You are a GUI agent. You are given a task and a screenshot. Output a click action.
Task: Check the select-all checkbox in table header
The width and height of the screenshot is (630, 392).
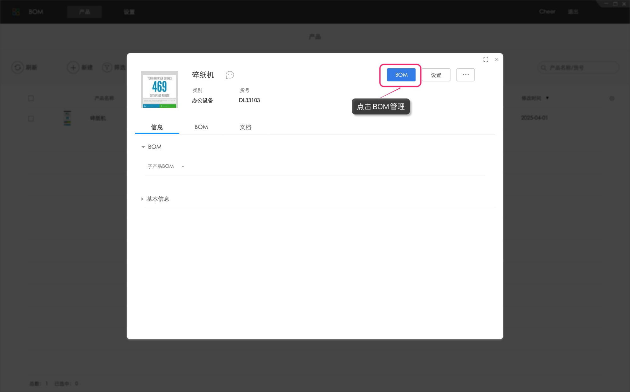pos(31,98)
